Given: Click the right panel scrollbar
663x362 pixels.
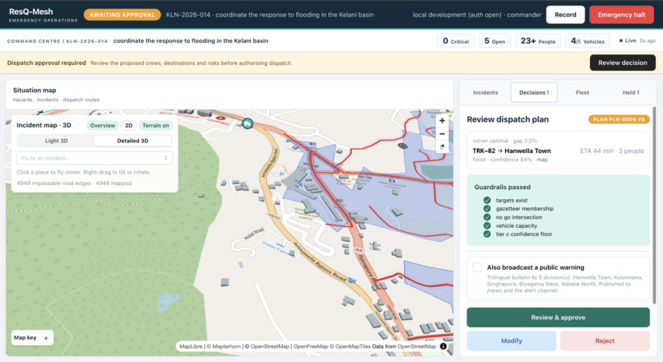Looking at the screenshot, I should [x=655, y=205].
